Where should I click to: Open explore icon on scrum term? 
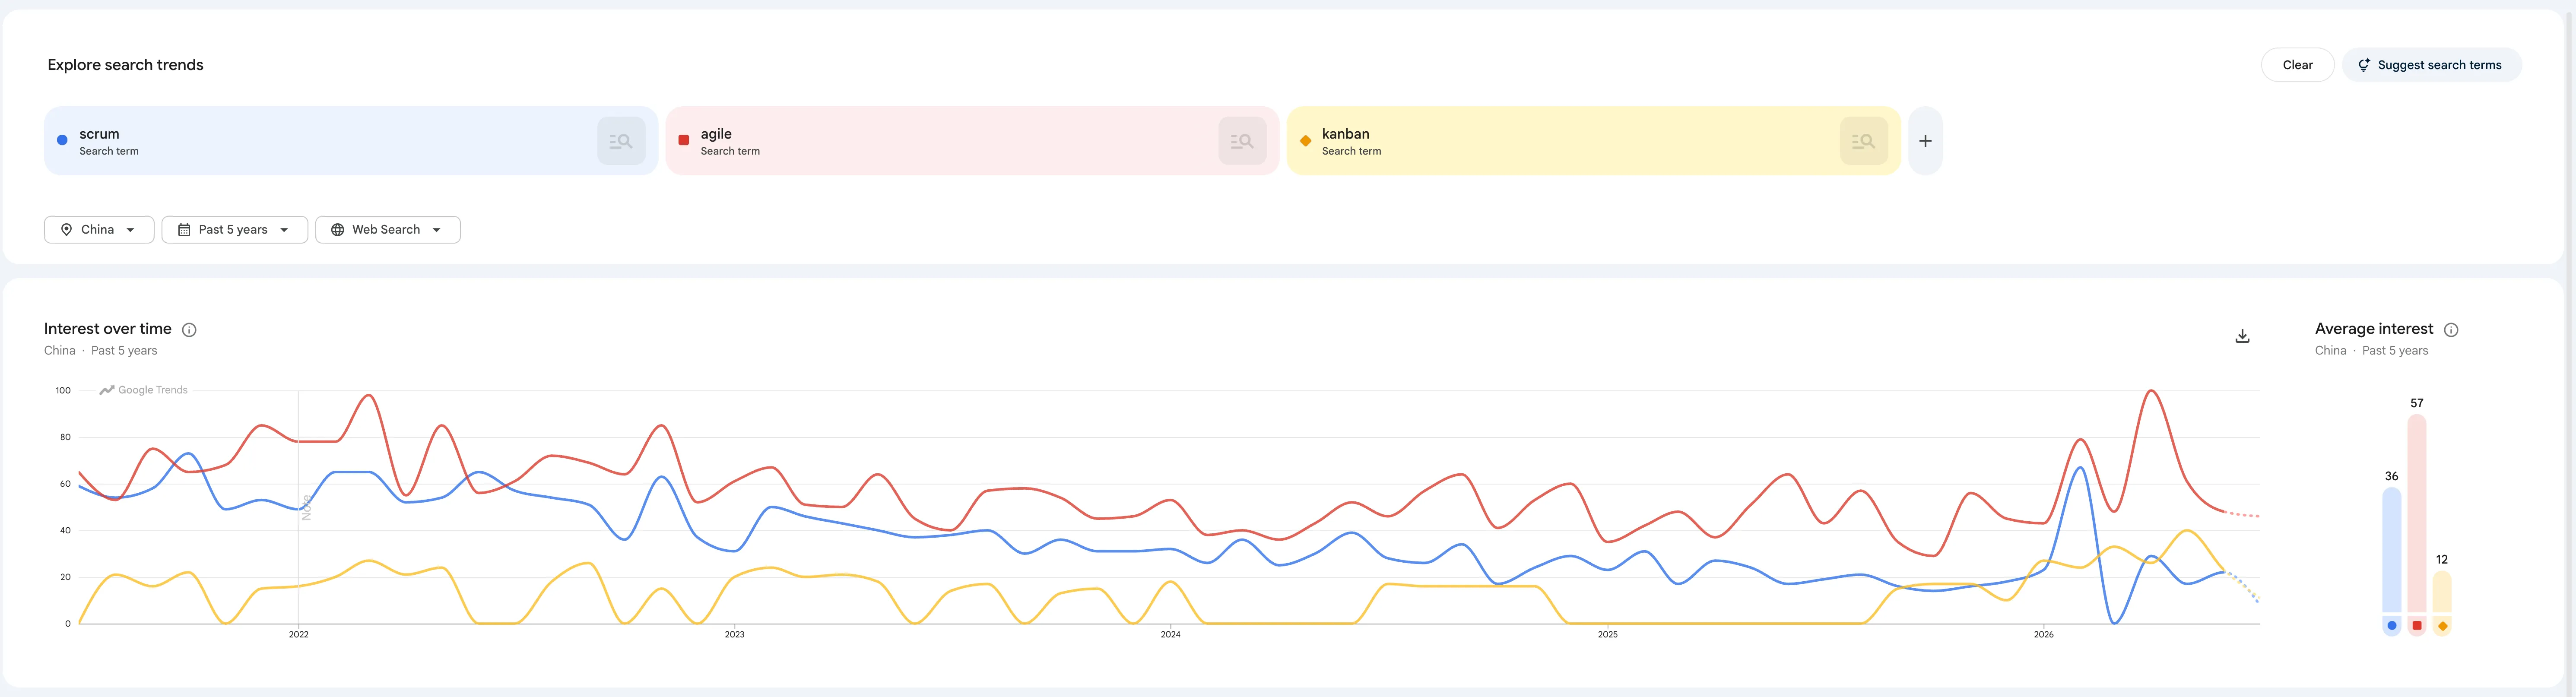[621, 141]
